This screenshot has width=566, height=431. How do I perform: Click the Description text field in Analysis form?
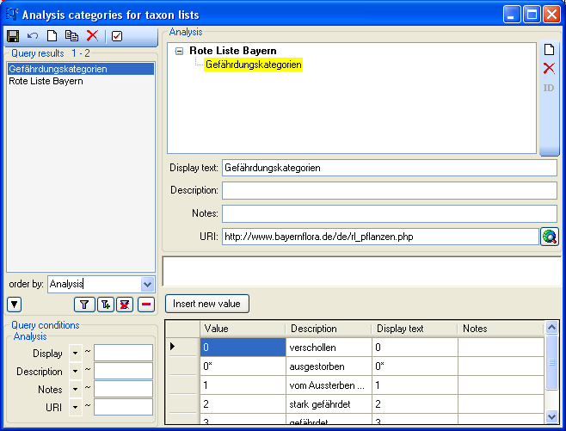[x=389, y=190]
